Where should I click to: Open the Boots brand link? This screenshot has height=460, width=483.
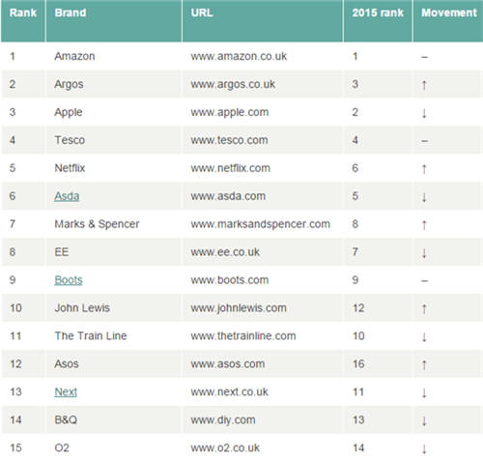pyautogui.click(x=69, y=280)
